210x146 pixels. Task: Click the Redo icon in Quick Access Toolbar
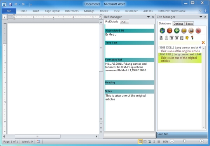point(23,4)
